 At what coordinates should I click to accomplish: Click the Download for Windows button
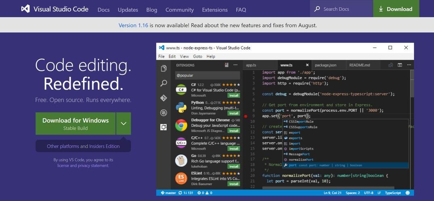pyautogui.click(x=75, y=123)
